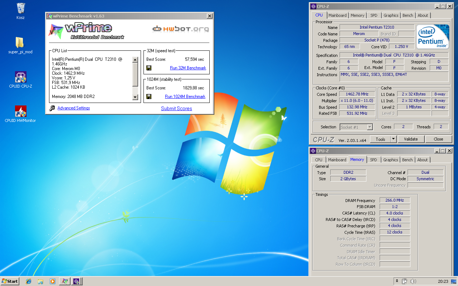
Task: Click the FSB:DRAM value 1:2
Action: (x=395, y=207)
